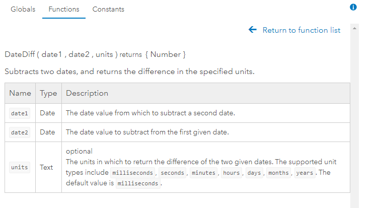Click the minutes unit code label
380x208 pixels.
203,173
